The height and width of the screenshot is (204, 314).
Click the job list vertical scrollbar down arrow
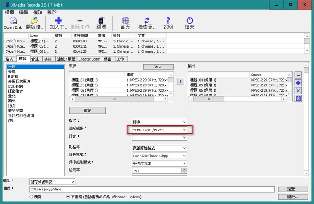[307, 51]
